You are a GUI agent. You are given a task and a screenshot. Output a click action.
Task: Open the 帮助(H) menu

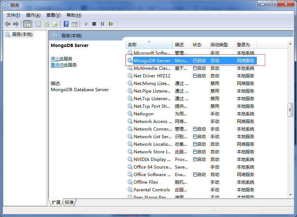(x=74, y=15)
